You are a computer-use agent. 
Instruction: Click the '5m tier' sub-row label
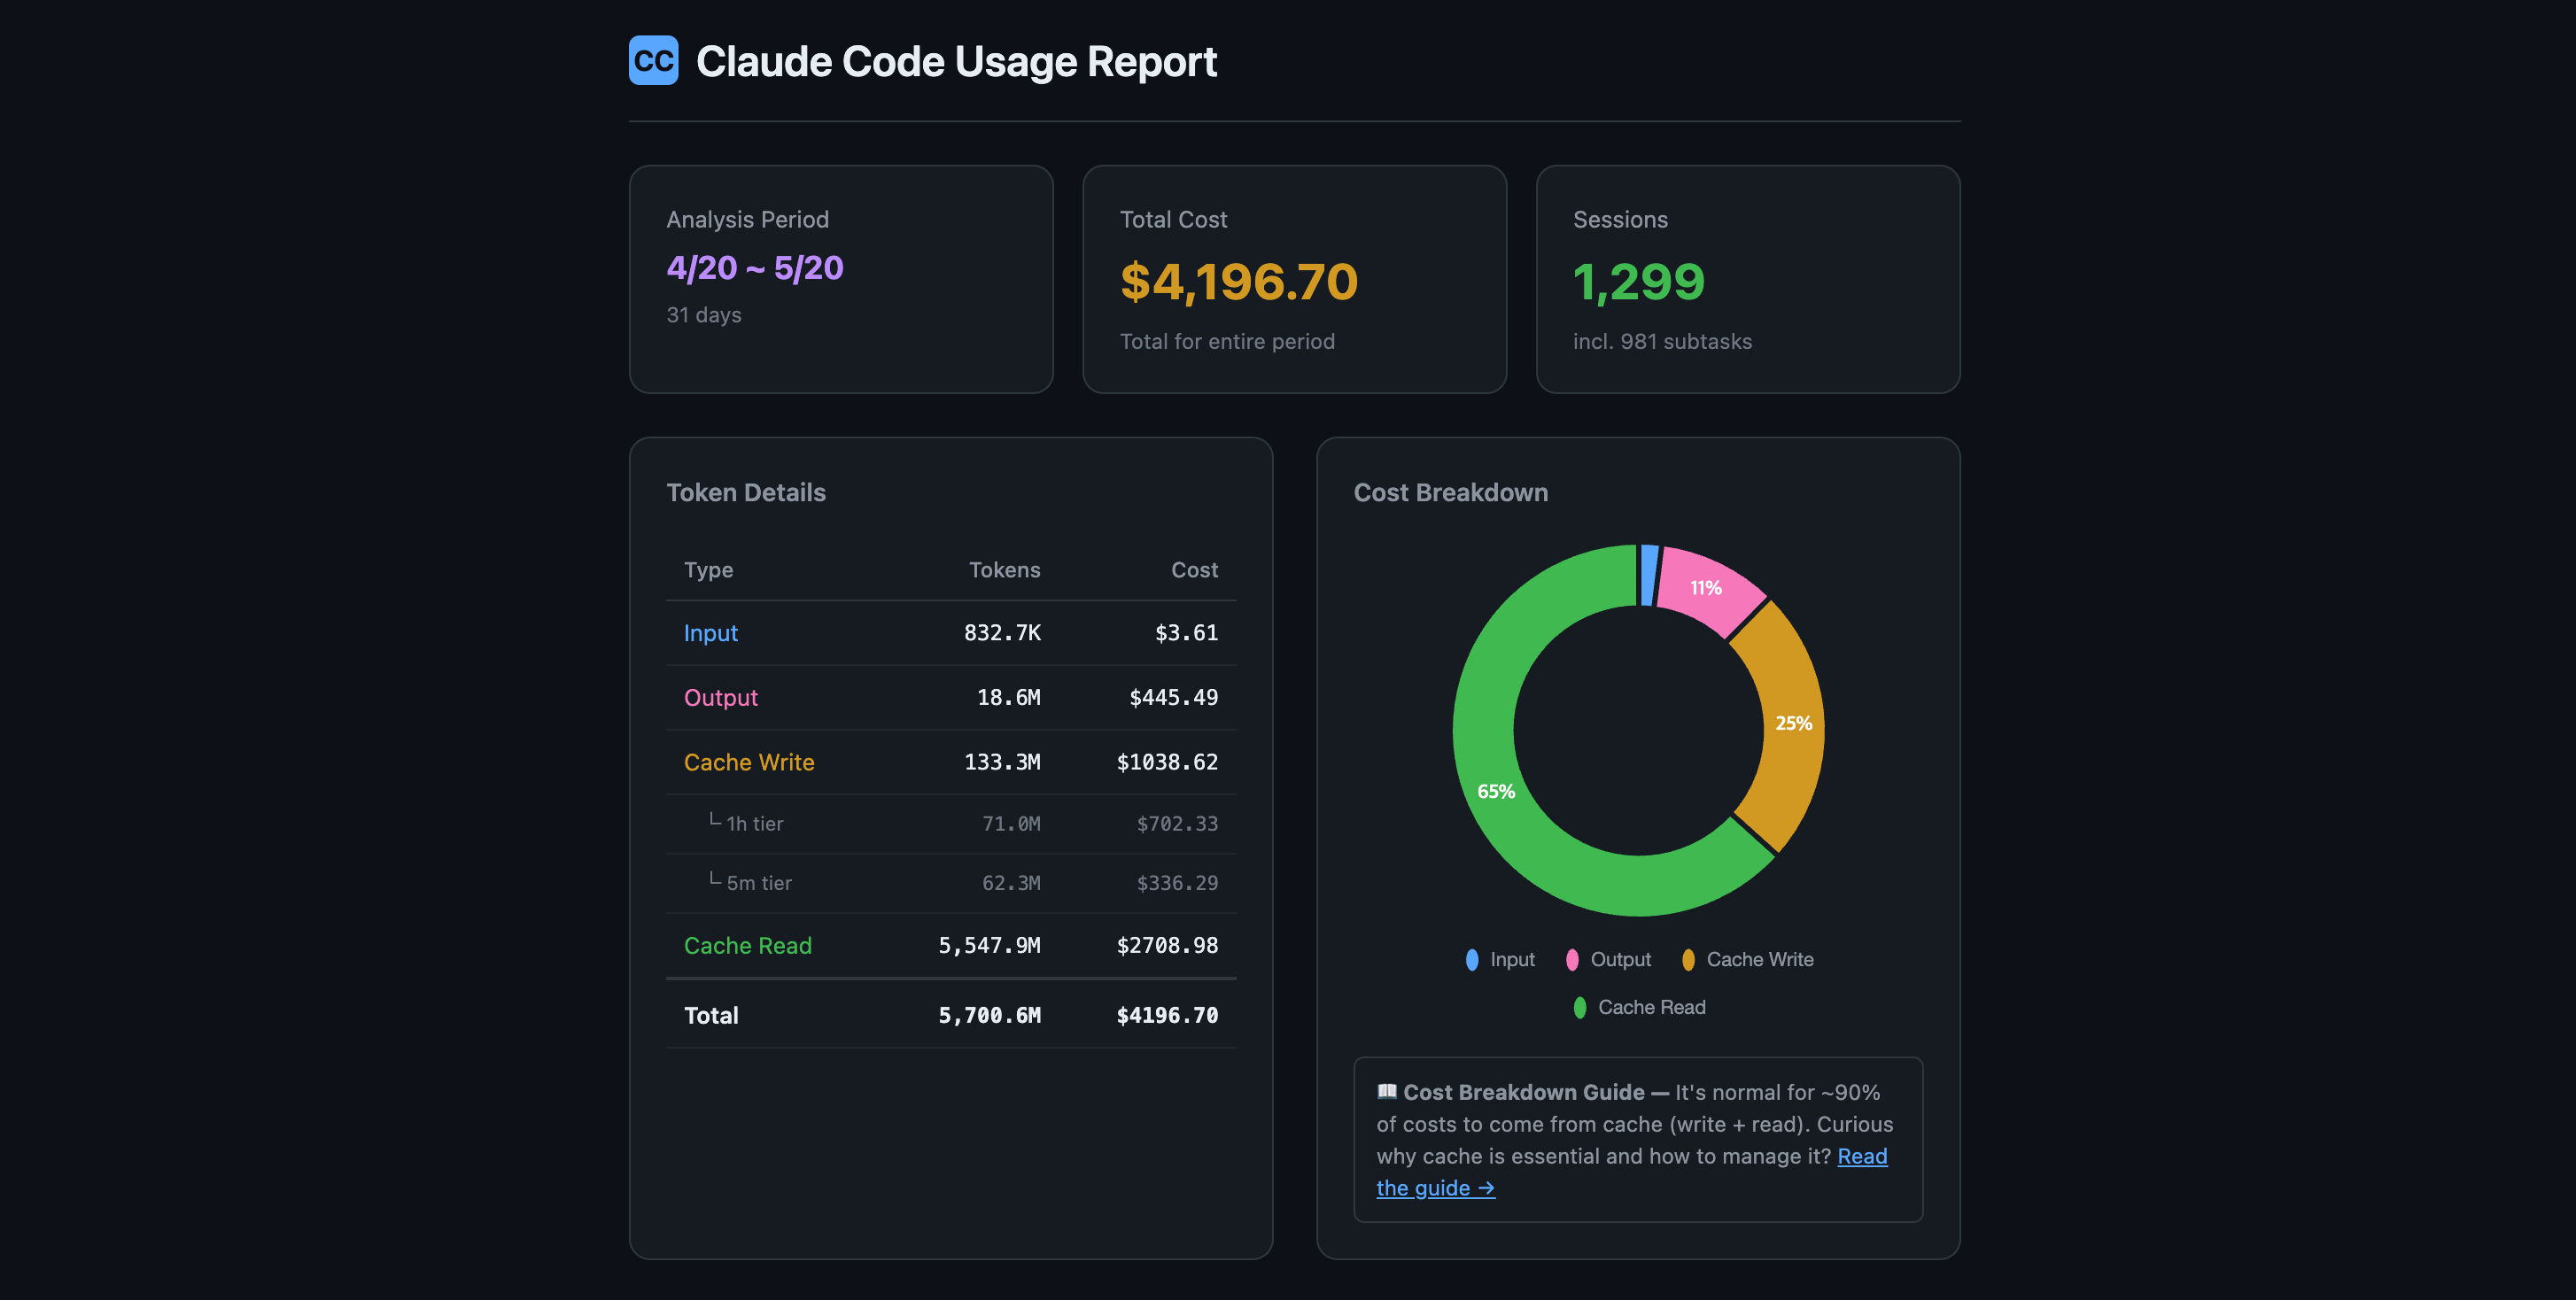click(x=758, y=883)
